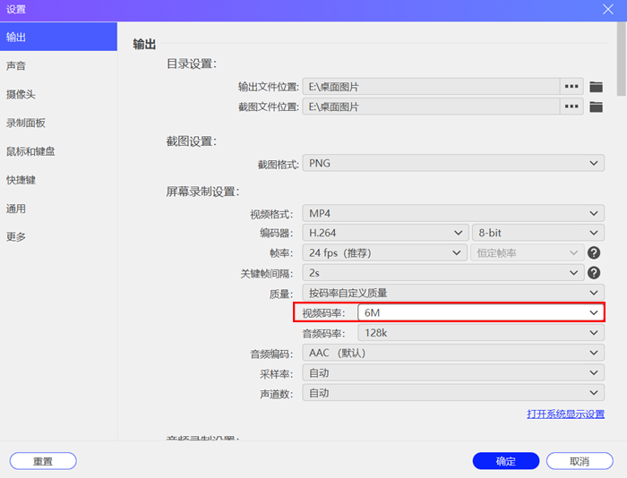Switch to the 摄像头 settings tab
Screen dimensions: 627x478
(x=58, y=94)
